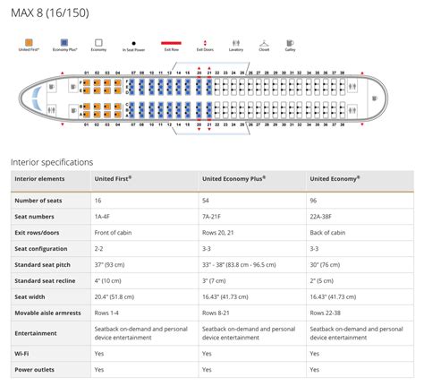Click the Number of seats row label
Viewport: 424px width, 386px height.
coord(38,201)
